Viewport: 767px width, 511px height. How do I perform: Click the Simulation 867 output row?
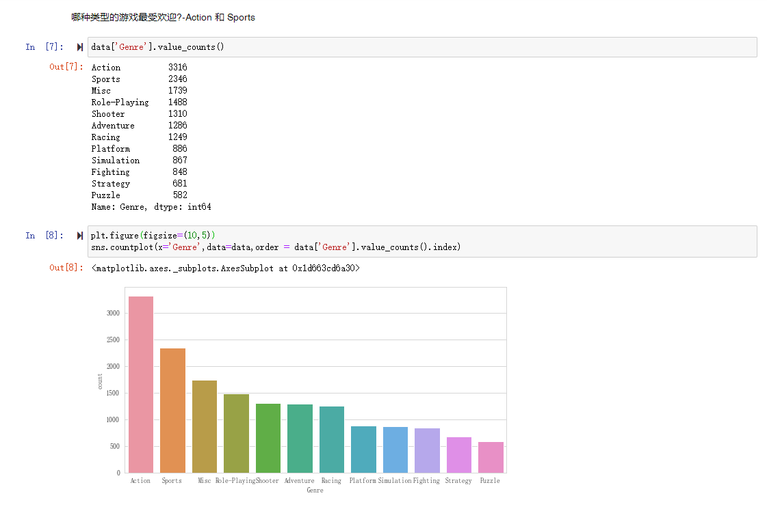(139, 161)
